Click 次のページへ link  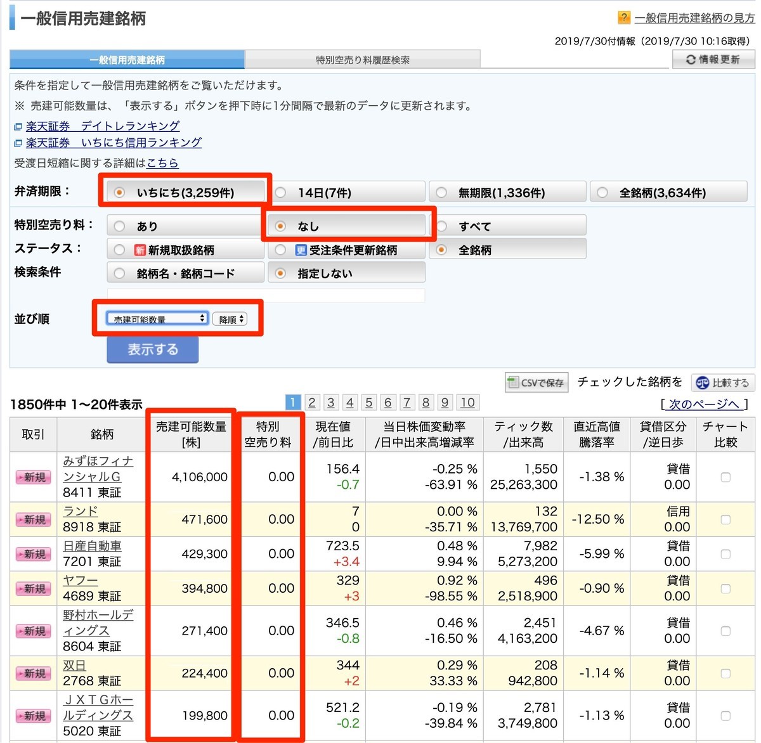pyautogui.click(x=704, y=404)
